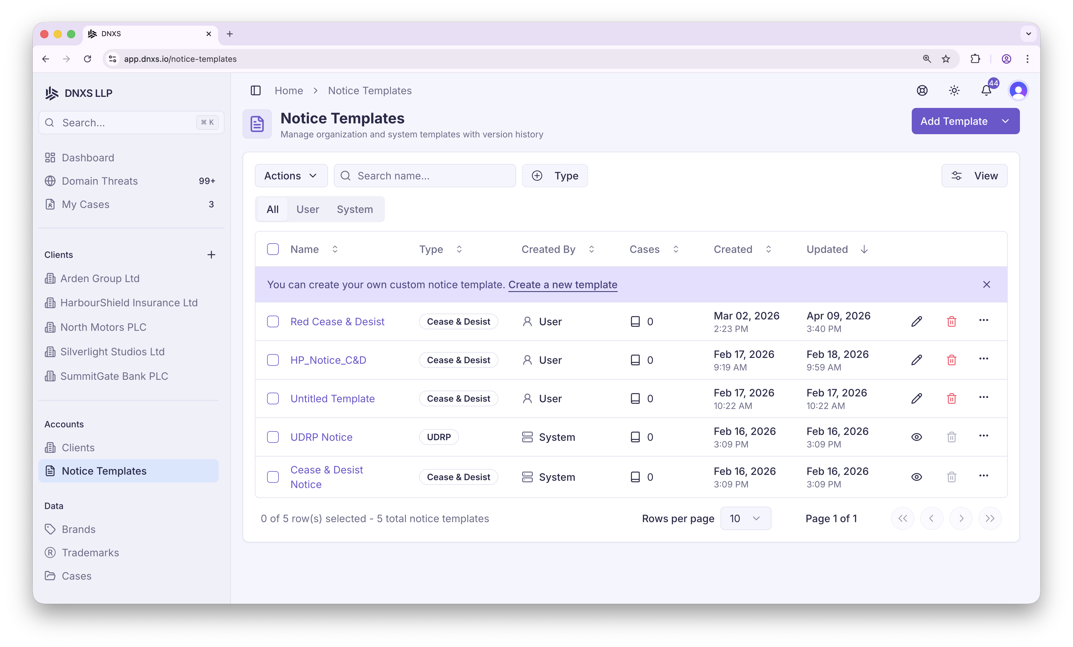This screenshot has width=1073, height=647.
Task: Expand the Rows per page selector
Action: 745,518
